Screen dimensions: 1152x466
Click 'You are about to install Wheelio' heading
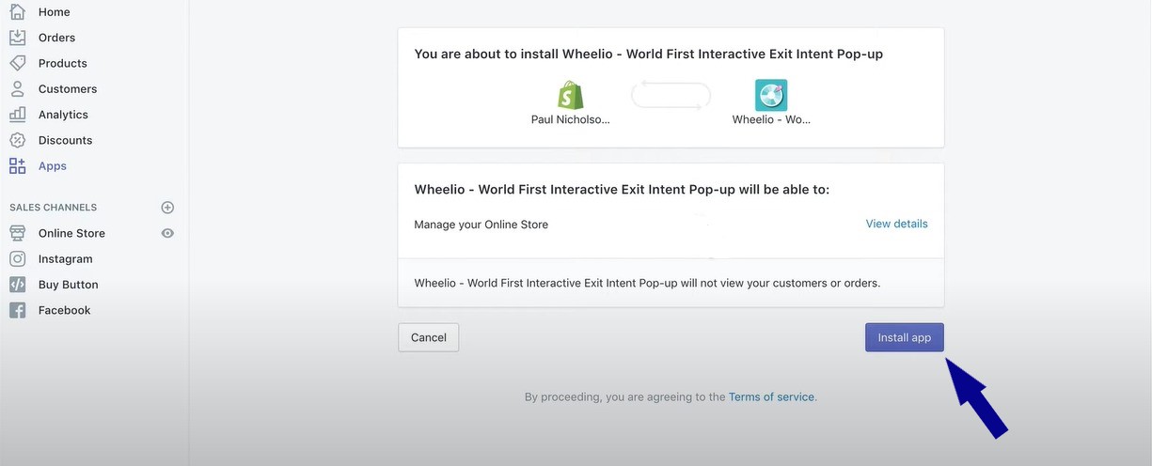(x=648, y=54)
